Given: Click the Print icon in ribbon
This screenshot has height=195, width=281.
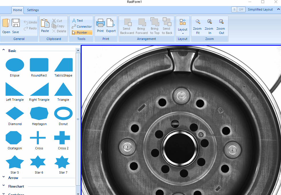Looking at the screenshot, I should 100,23.
